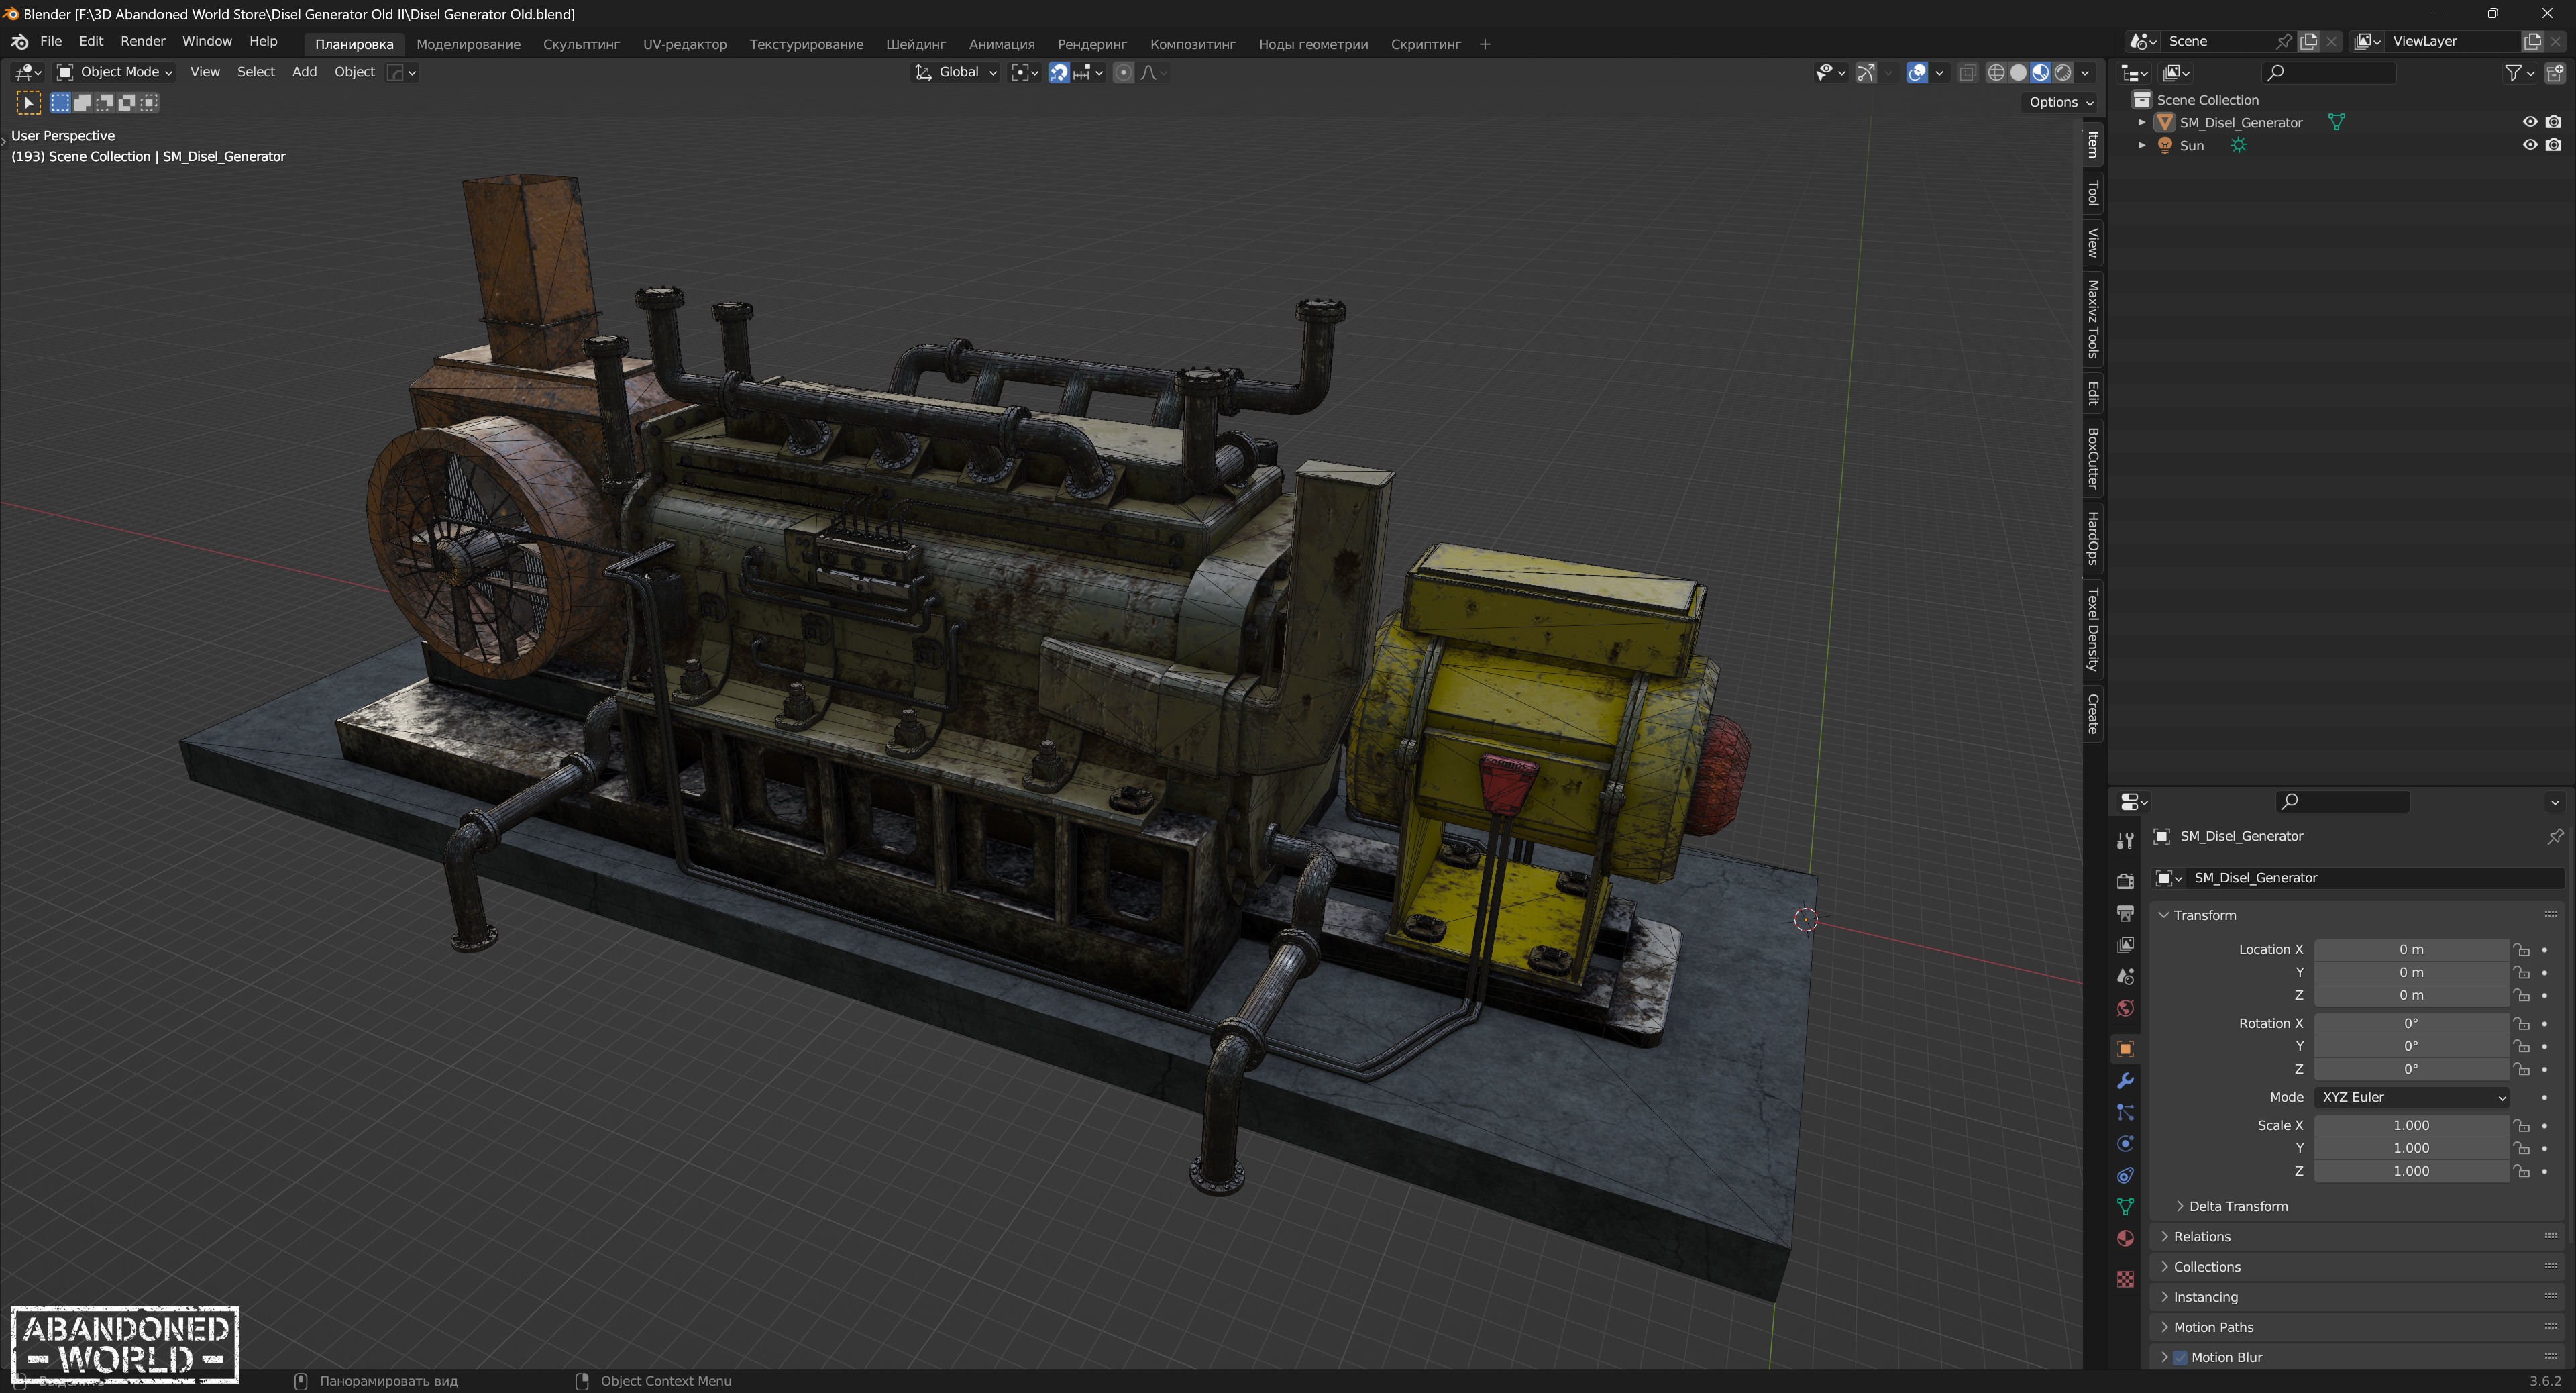This screenshot has height=1393, width=2576.
Task: Open the Particles properties tab
Action: [2125, 1113]
